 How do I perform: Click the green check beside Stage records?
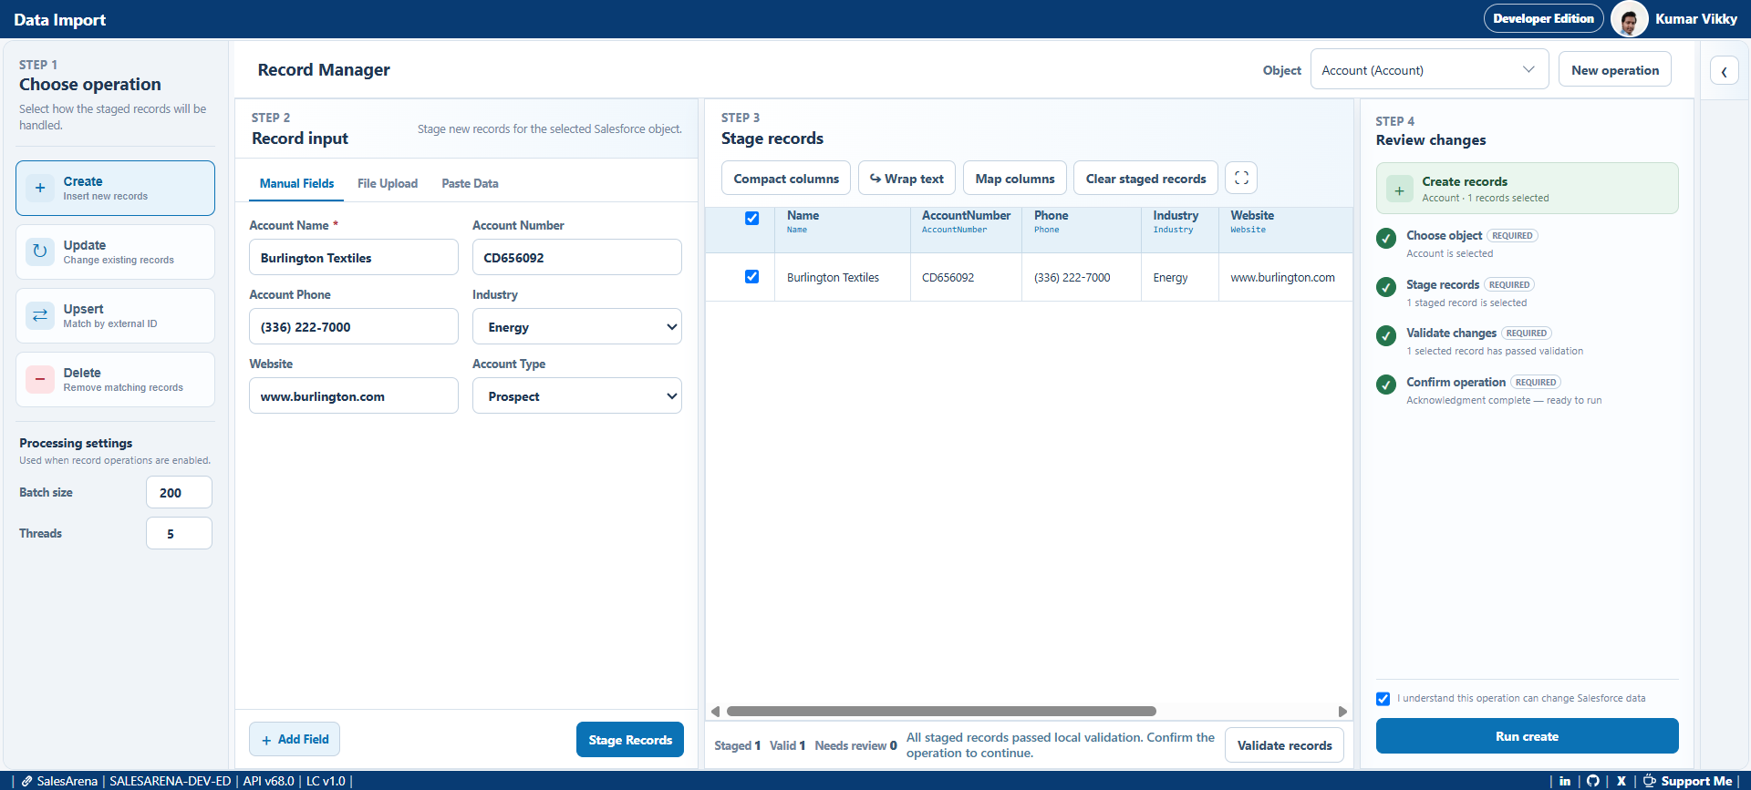1386,287
